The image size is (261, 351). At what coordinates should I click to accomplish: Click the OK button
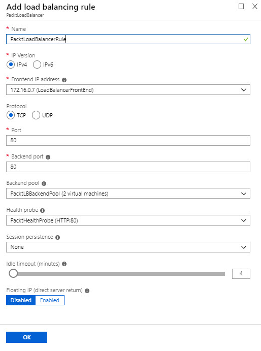pos(26,337)
